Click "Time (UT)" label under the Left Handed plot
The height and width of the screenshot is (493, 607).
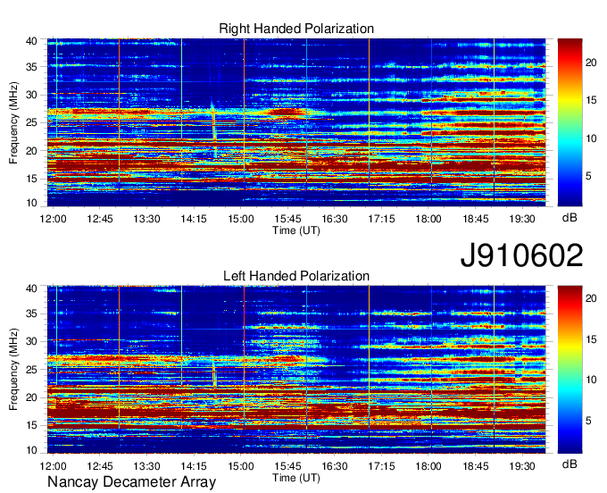[x=296, y=478]
